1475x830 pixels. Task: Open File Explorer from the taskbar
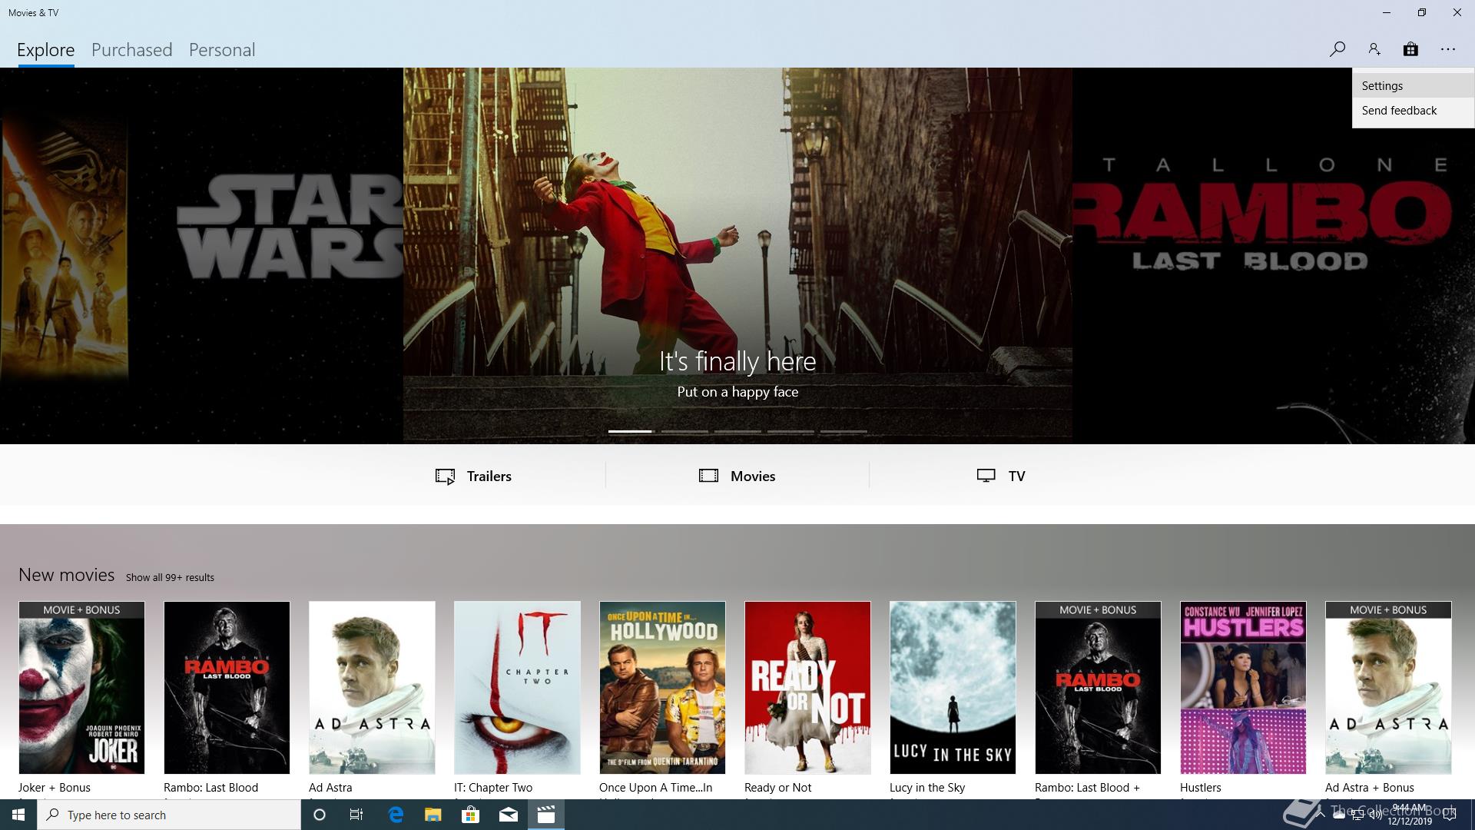[x=433, y=815]
